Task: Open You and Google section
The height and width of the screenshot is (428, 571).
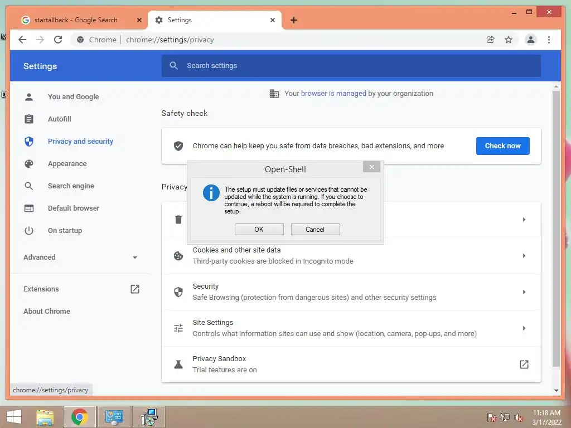Action: pos(73,97)
